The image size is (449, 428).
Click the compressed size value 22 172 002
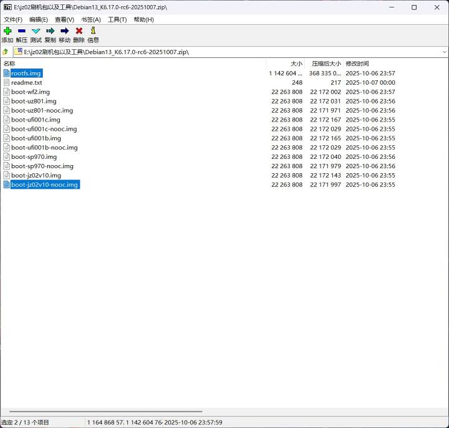click(326, 92)
